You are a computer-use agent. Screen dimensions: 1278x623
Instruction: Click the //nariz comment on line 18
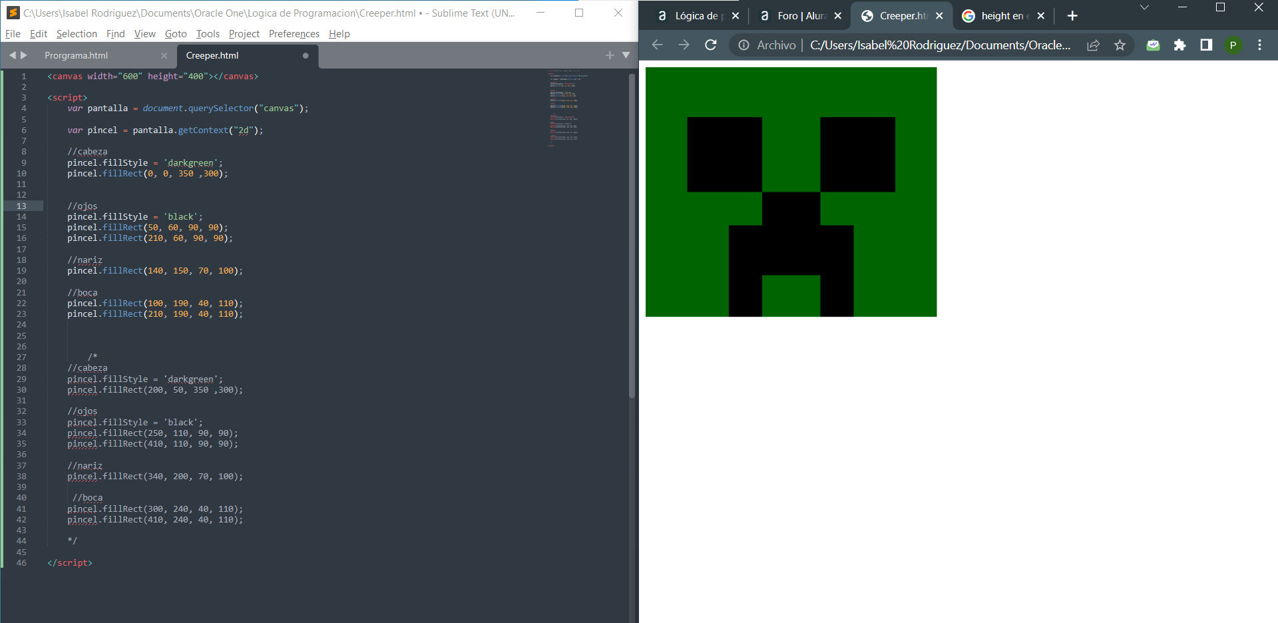pos(85,260)
